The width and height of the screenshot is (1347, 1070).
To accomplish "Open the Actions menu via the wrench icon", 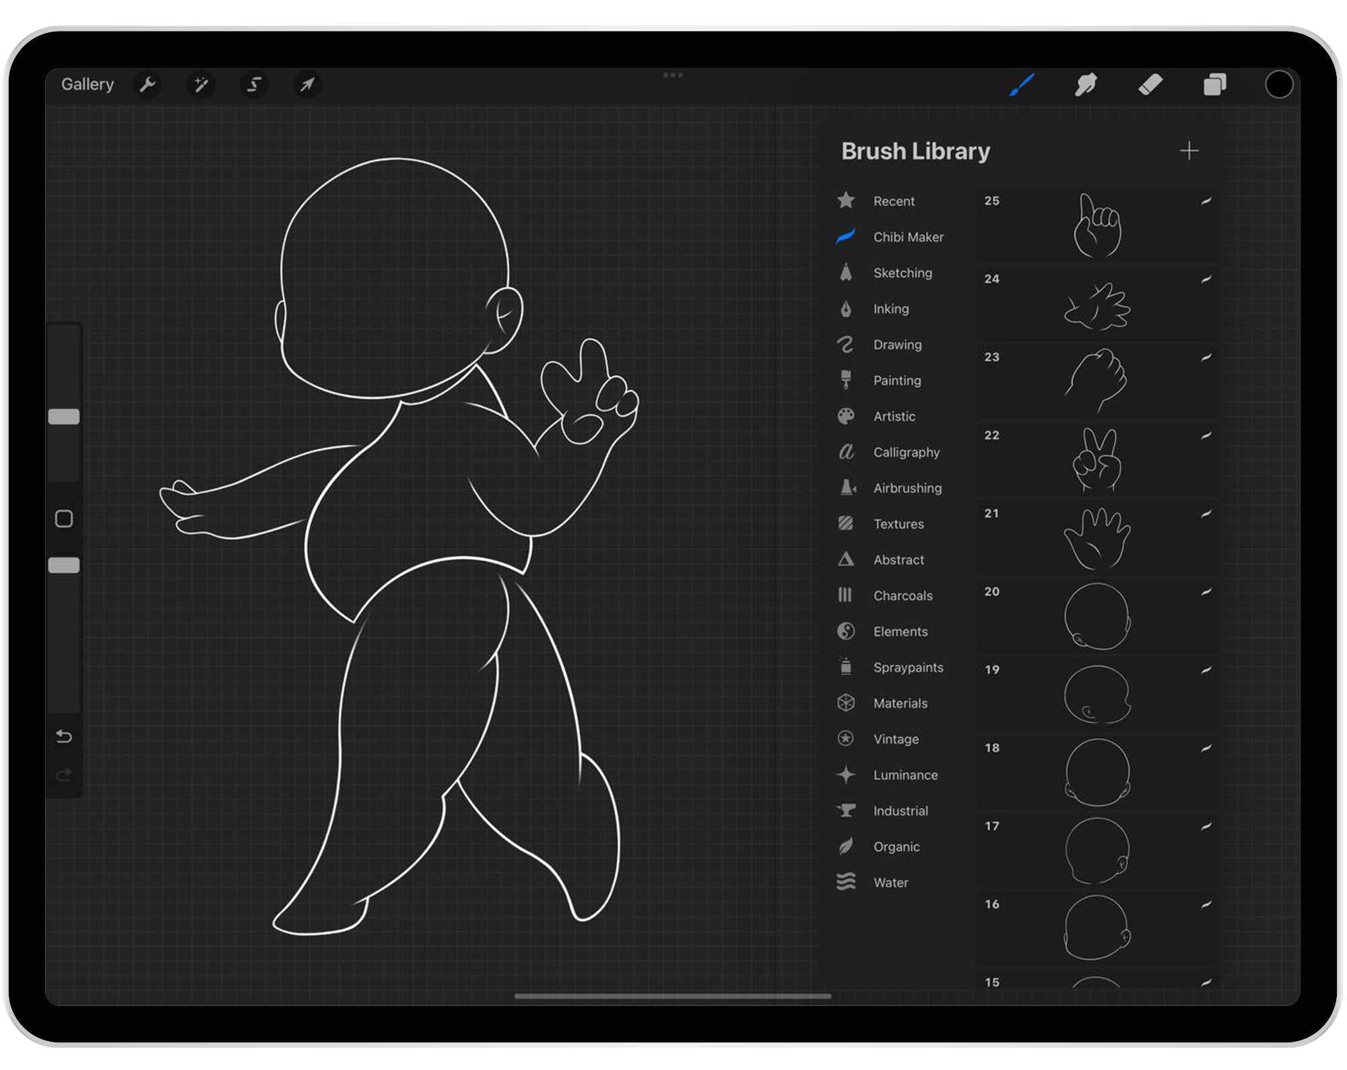I will point(148,85).
